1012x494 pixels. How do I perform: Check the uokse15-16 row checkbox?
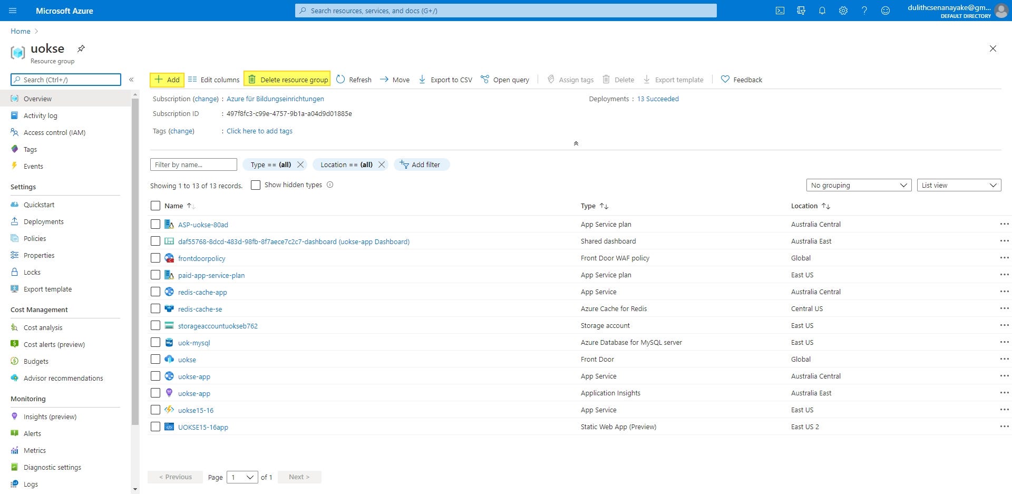point(155,410)
